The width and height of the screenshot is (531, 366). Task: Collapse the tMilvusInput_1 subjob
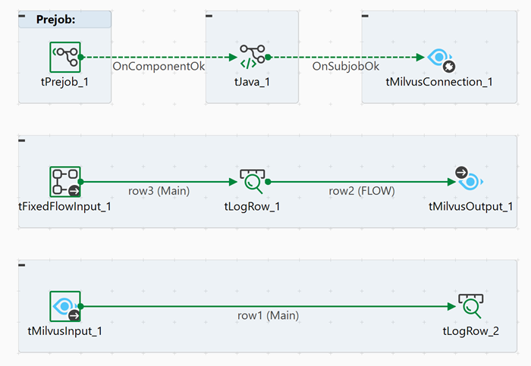(x=21, y=264)
